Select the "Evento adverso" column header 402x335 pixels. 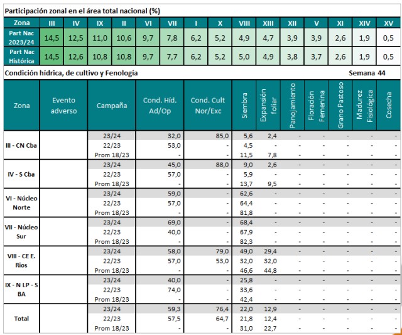tap(63, 105)
